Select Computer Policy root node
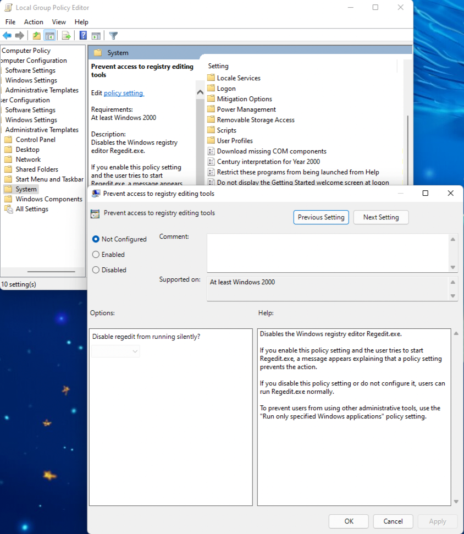The width and height of the screenshot is (464, 534). 26,51
